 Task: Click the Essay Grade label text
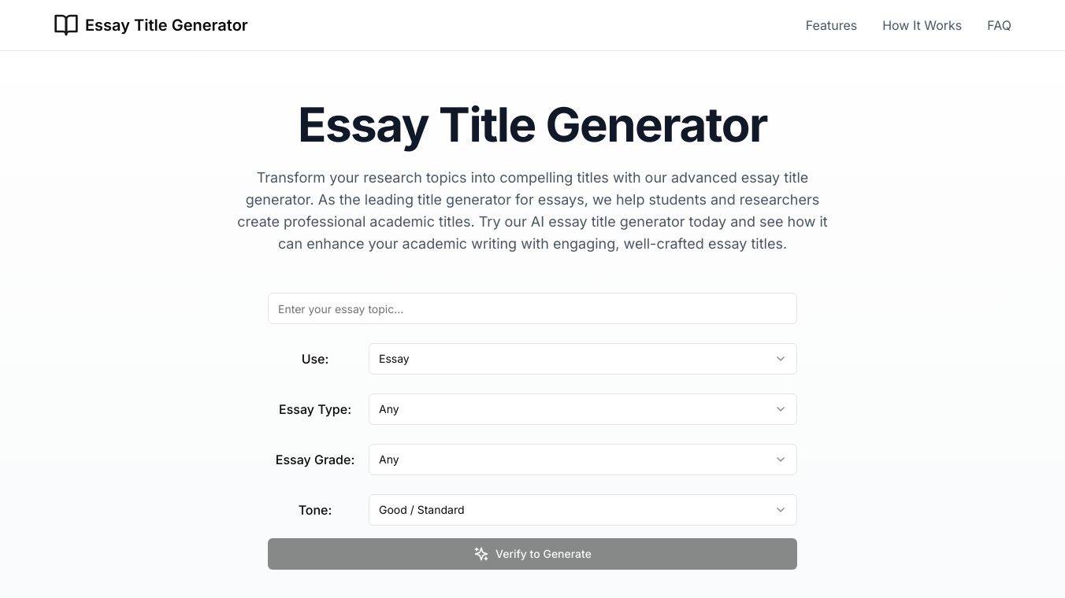click(x=315, y=460)
